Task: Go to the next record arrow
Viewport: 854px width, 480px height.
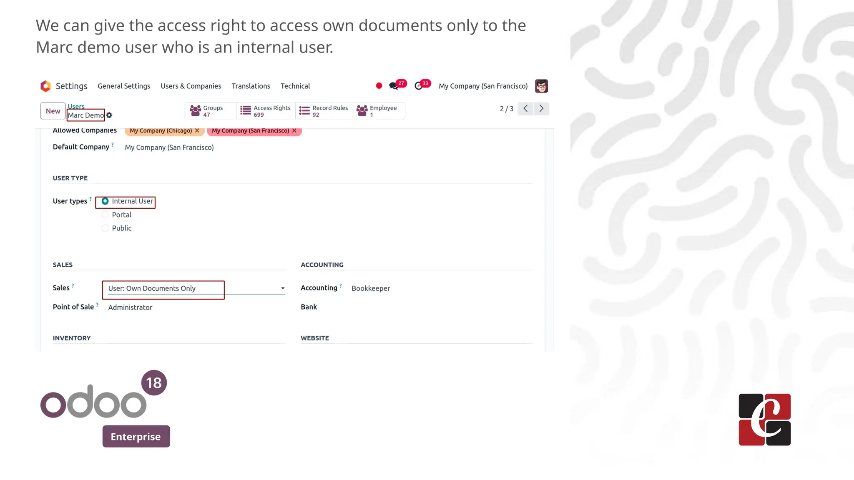Action: [541, 108]
